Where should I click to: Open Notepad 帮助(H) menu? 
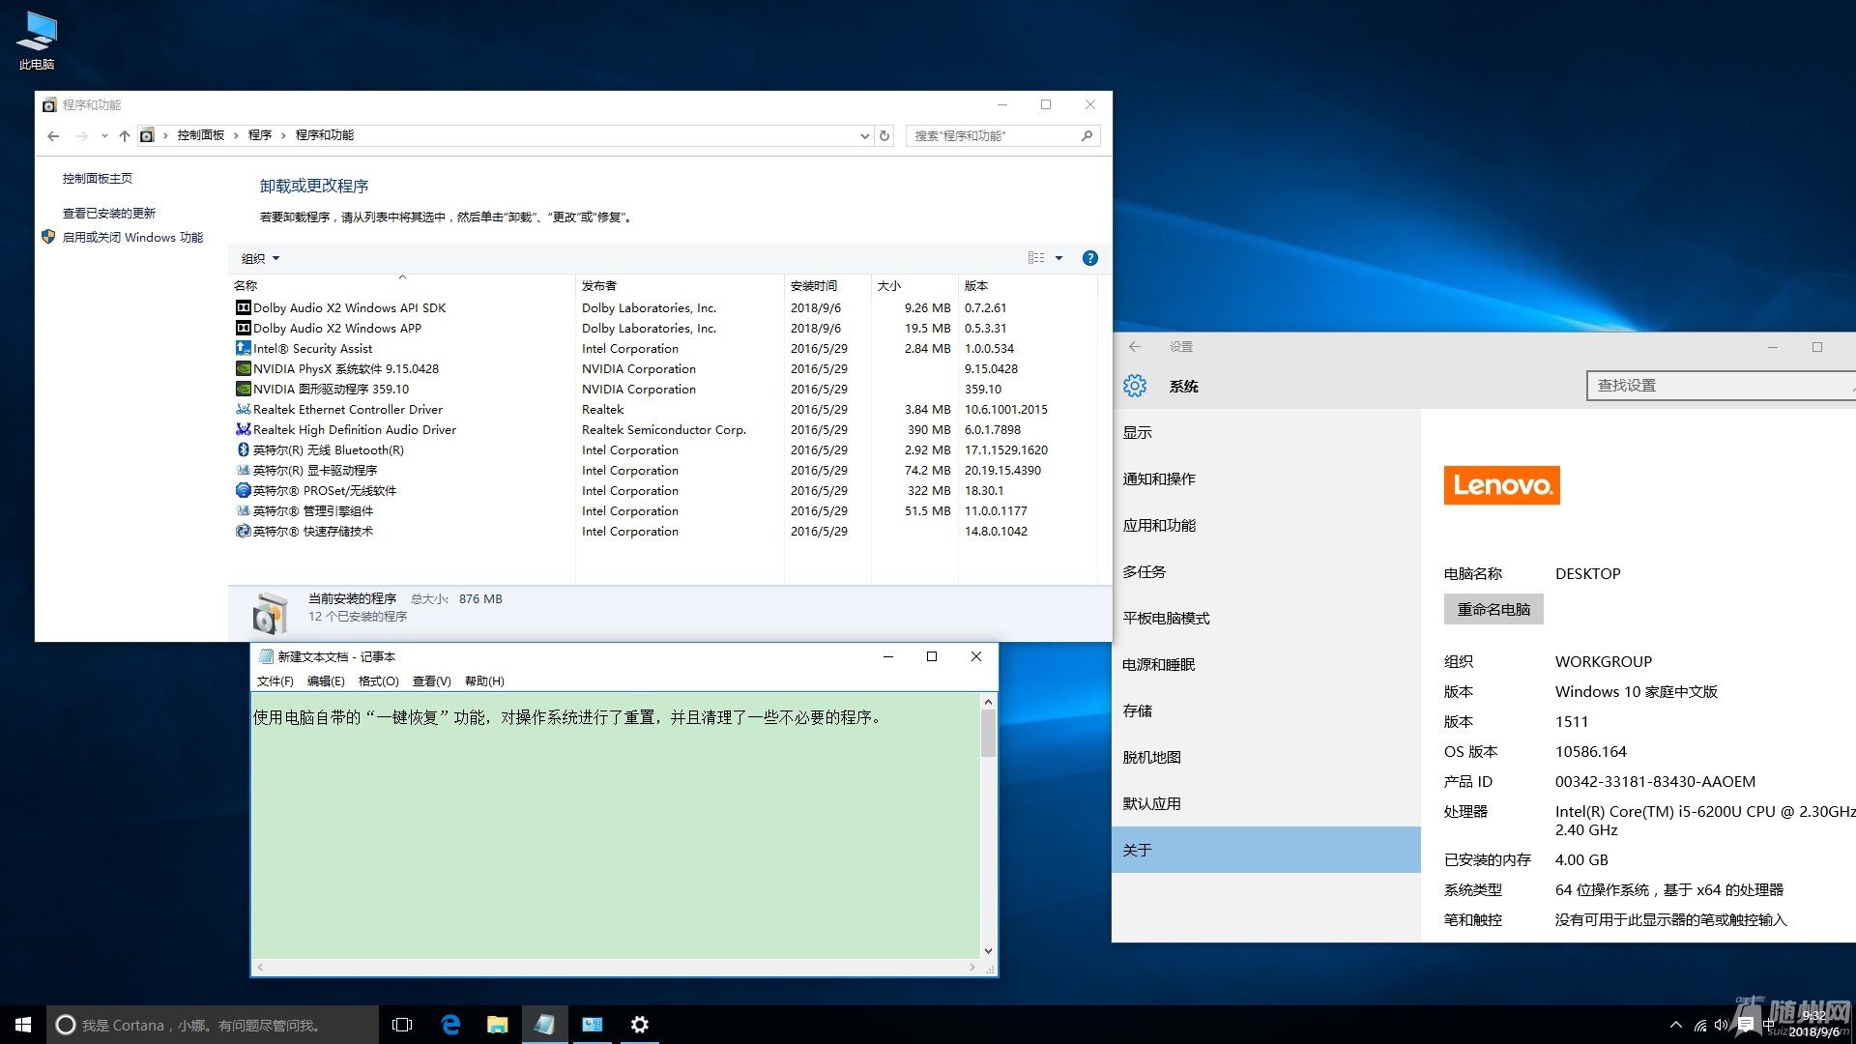(x=484, y=681)
